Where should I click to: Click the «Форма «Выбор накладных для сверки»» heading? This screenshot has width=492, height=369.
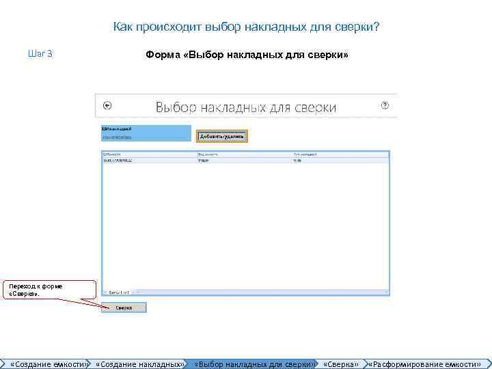coord(247,55)
